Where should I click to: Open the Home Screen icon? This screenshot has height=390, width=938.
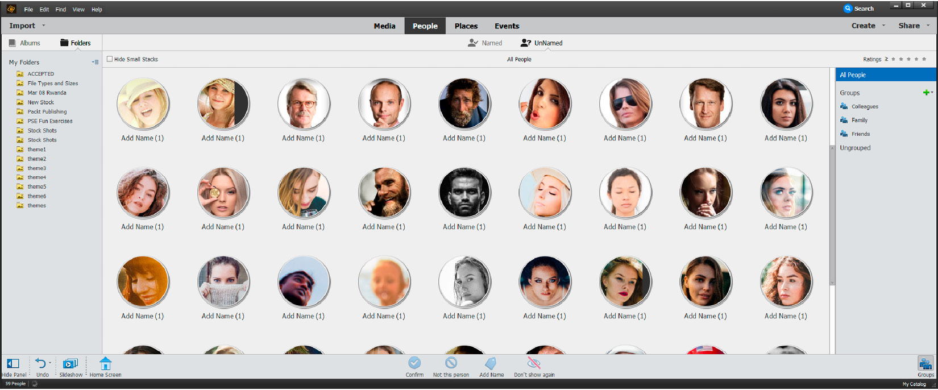[x=105, y=363]
